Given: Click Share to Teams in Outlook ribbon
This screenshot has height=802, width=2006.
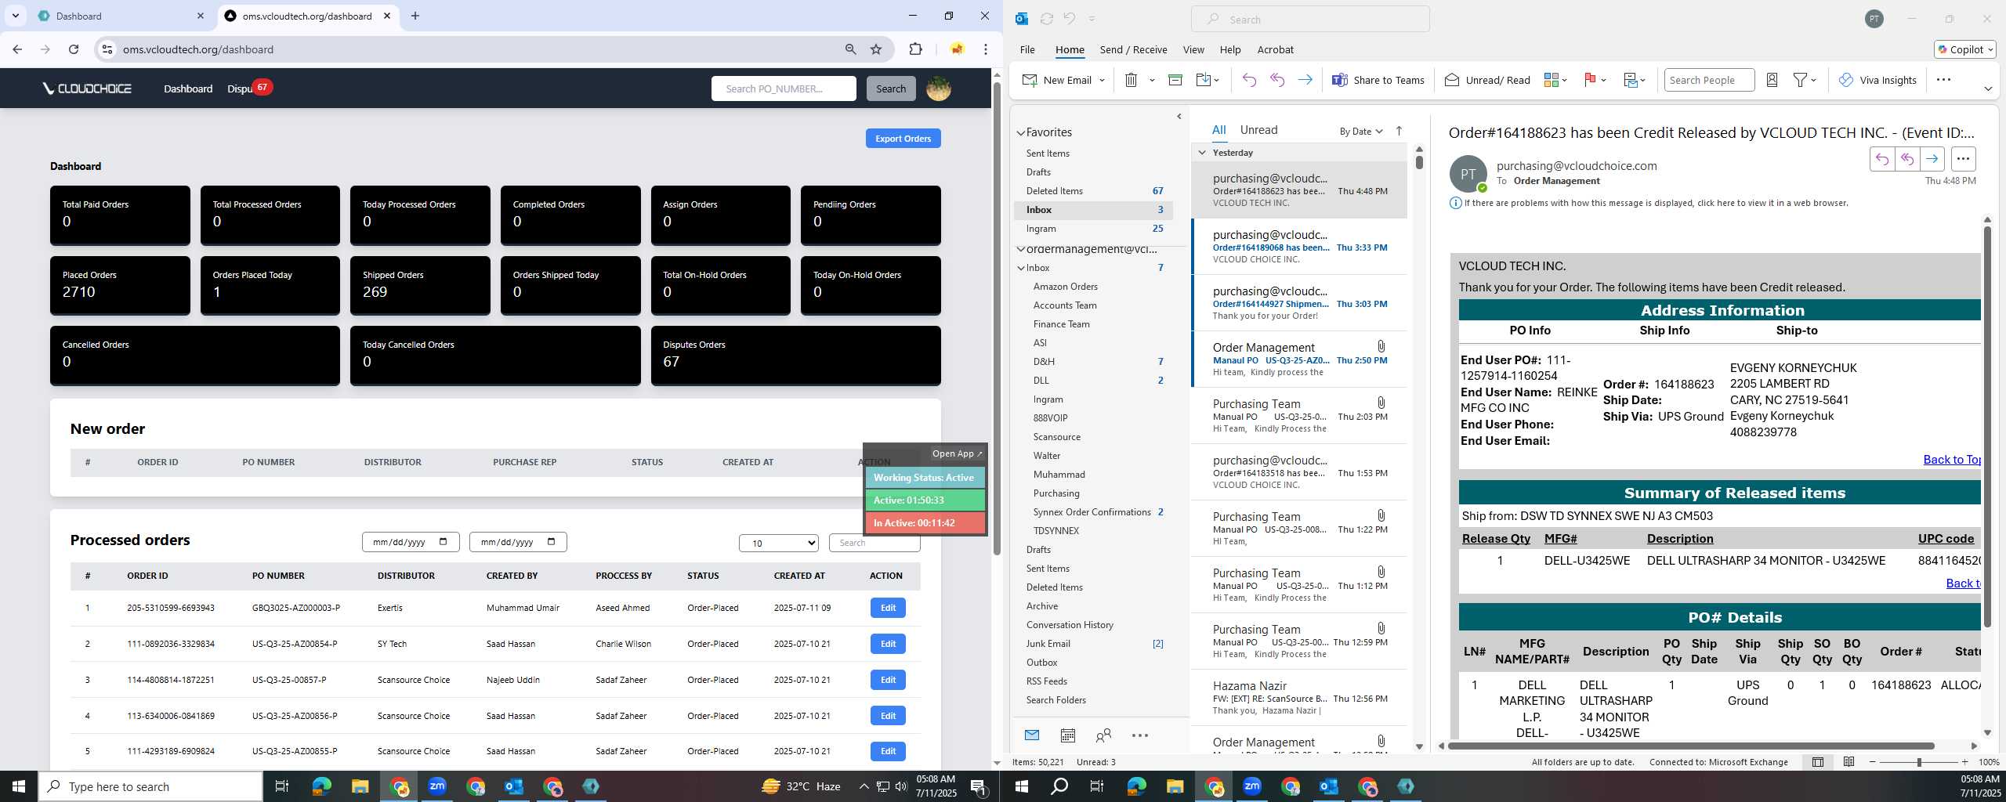Looking at the screenshot, I should pos(1378,80).
